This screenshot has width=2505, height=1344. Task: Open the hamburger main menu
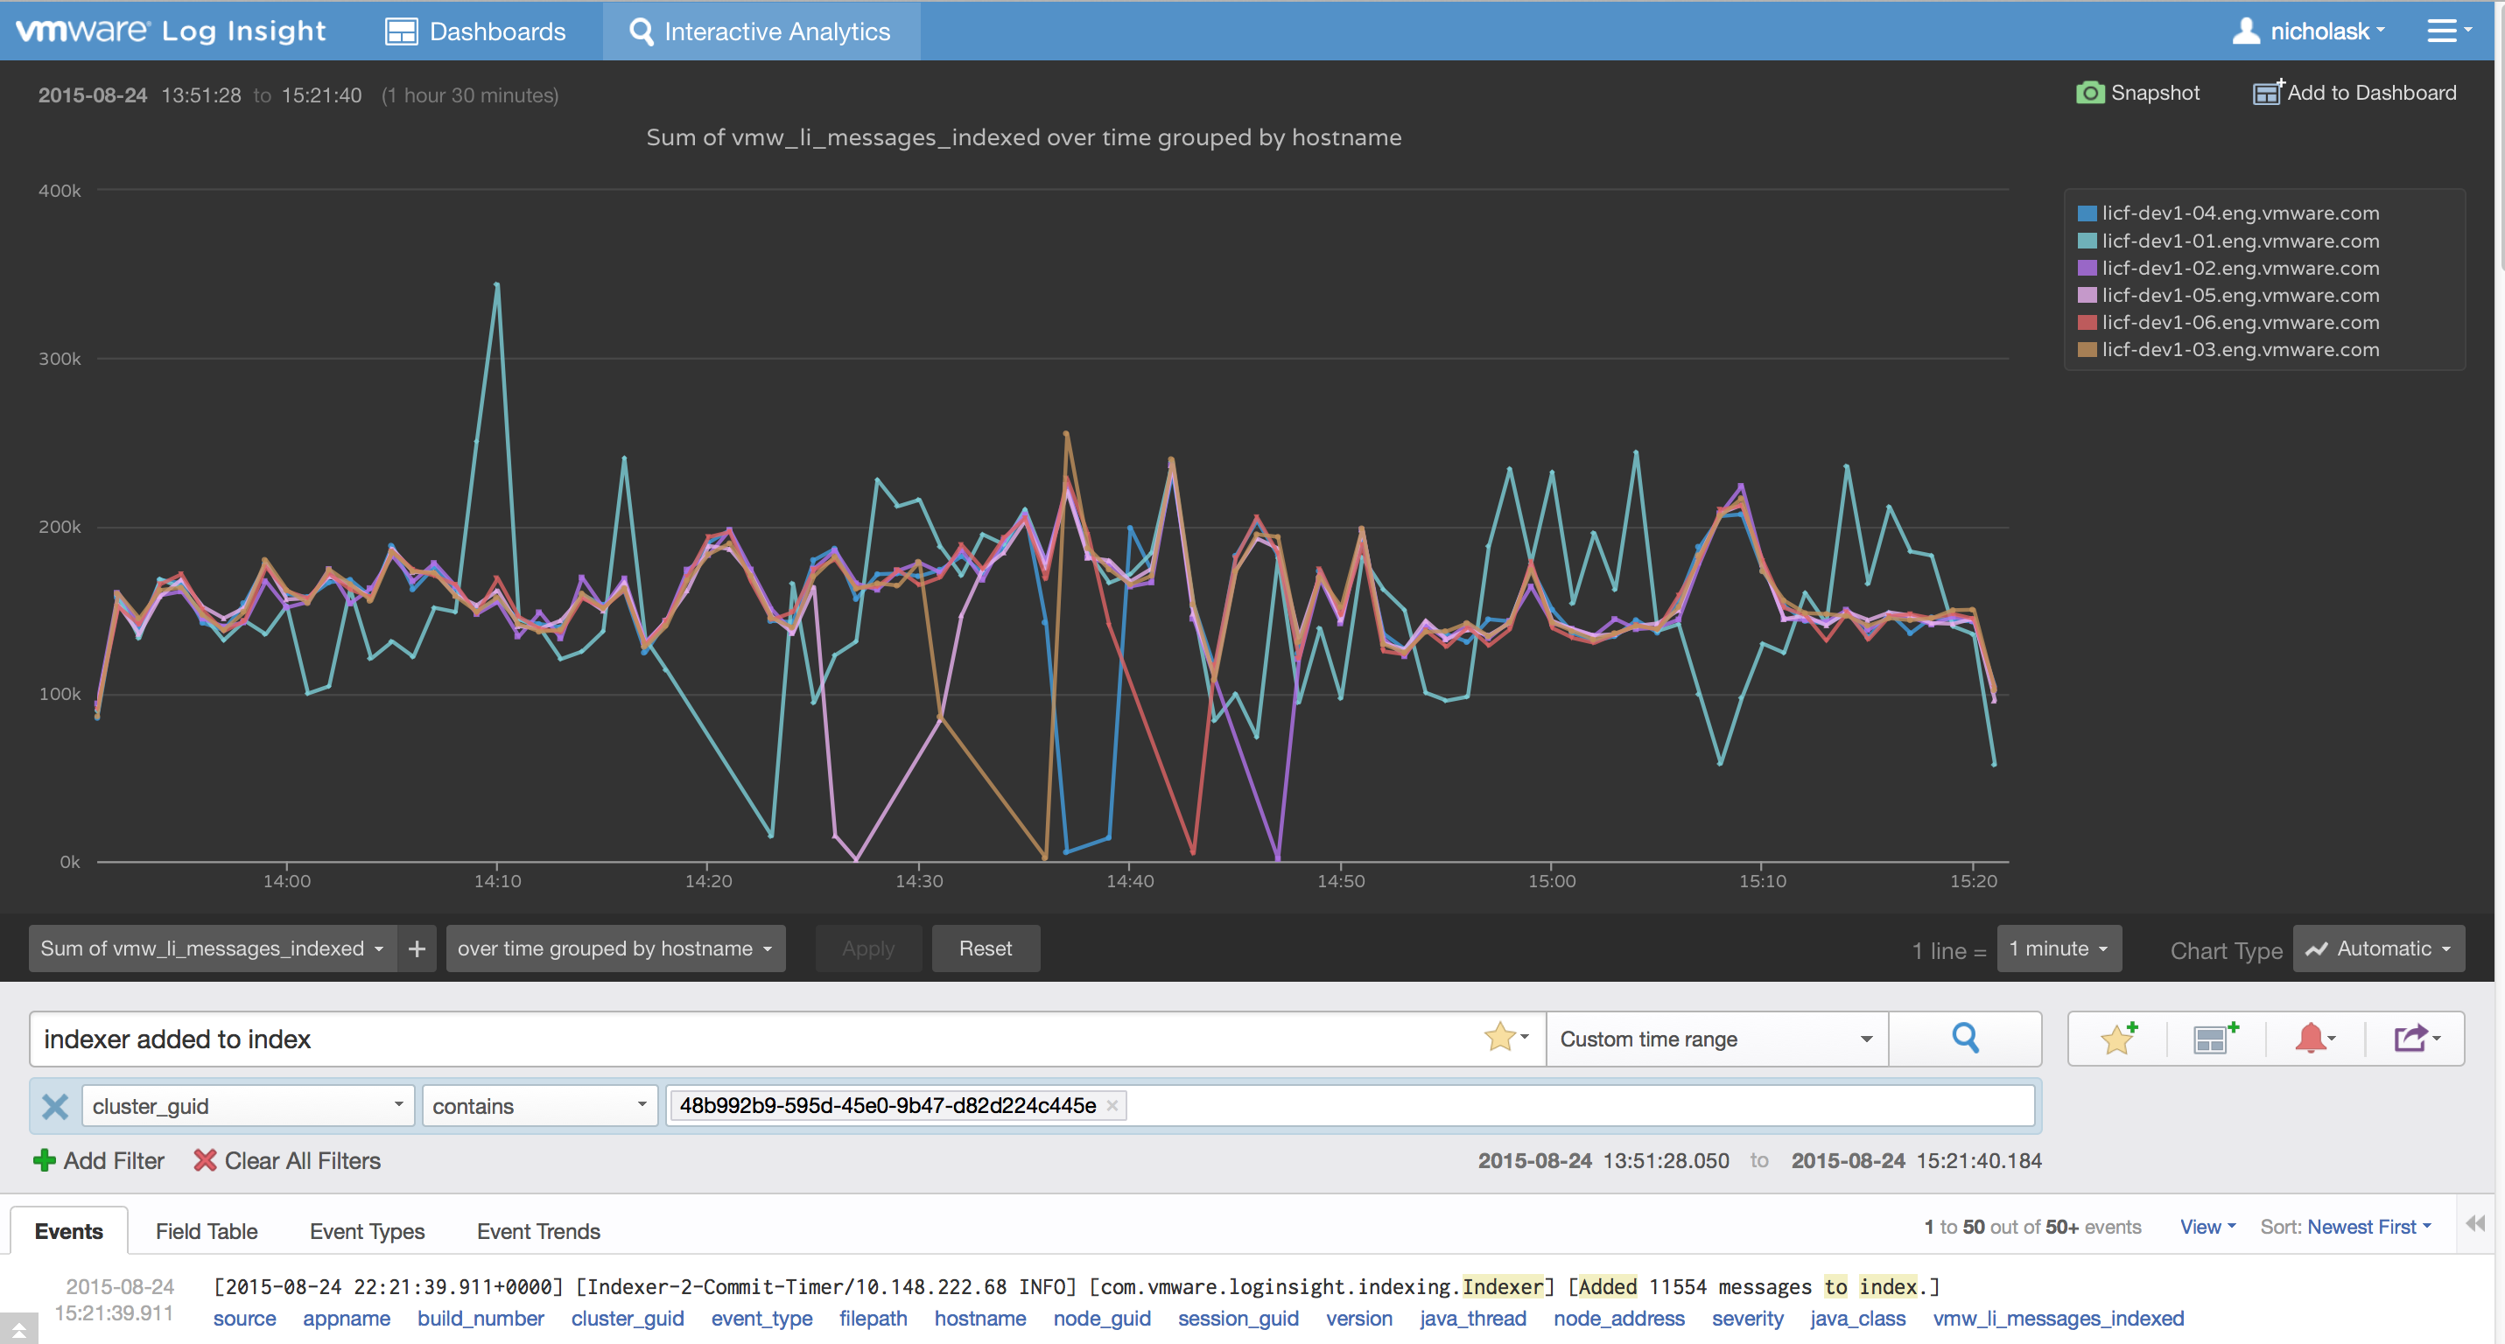tap(2447, 31)
